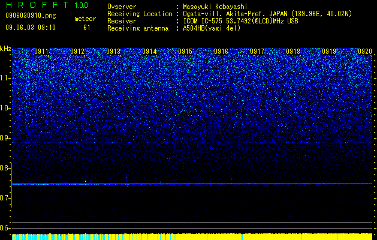Click the kHz axis unit label

pos(6,49)
